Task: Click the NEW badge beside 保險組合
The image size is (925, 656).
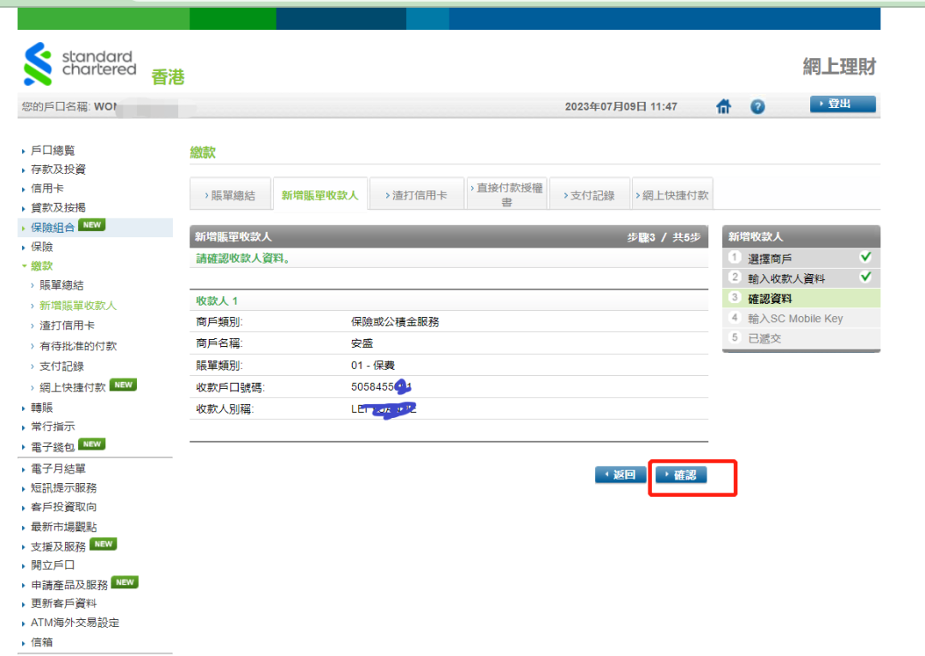Action: click(x=91, y=226)
